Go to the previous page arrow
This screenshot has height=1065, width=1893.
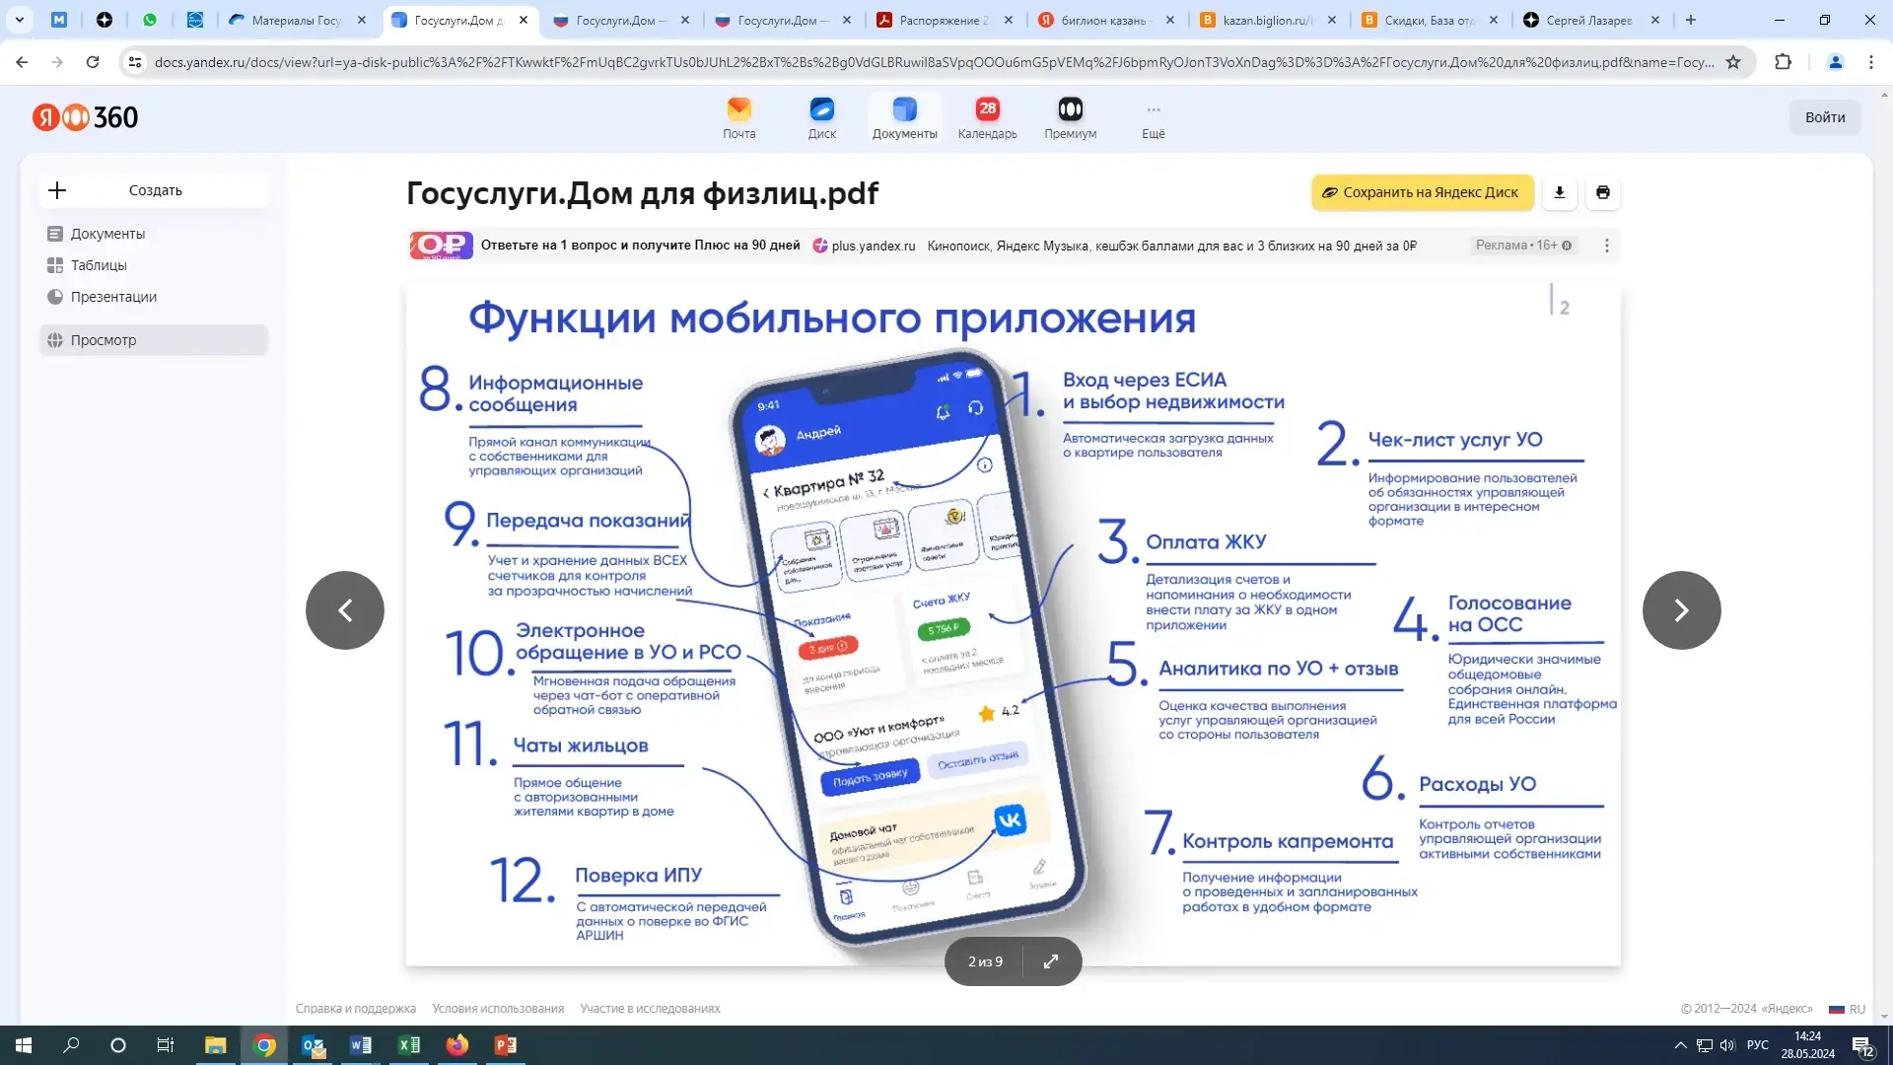tap(345, 610)
